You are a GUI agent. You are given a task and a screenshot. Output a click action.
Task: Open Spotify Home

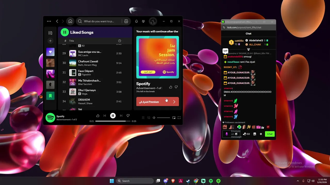pyautogui.click(x=70, y=21)
